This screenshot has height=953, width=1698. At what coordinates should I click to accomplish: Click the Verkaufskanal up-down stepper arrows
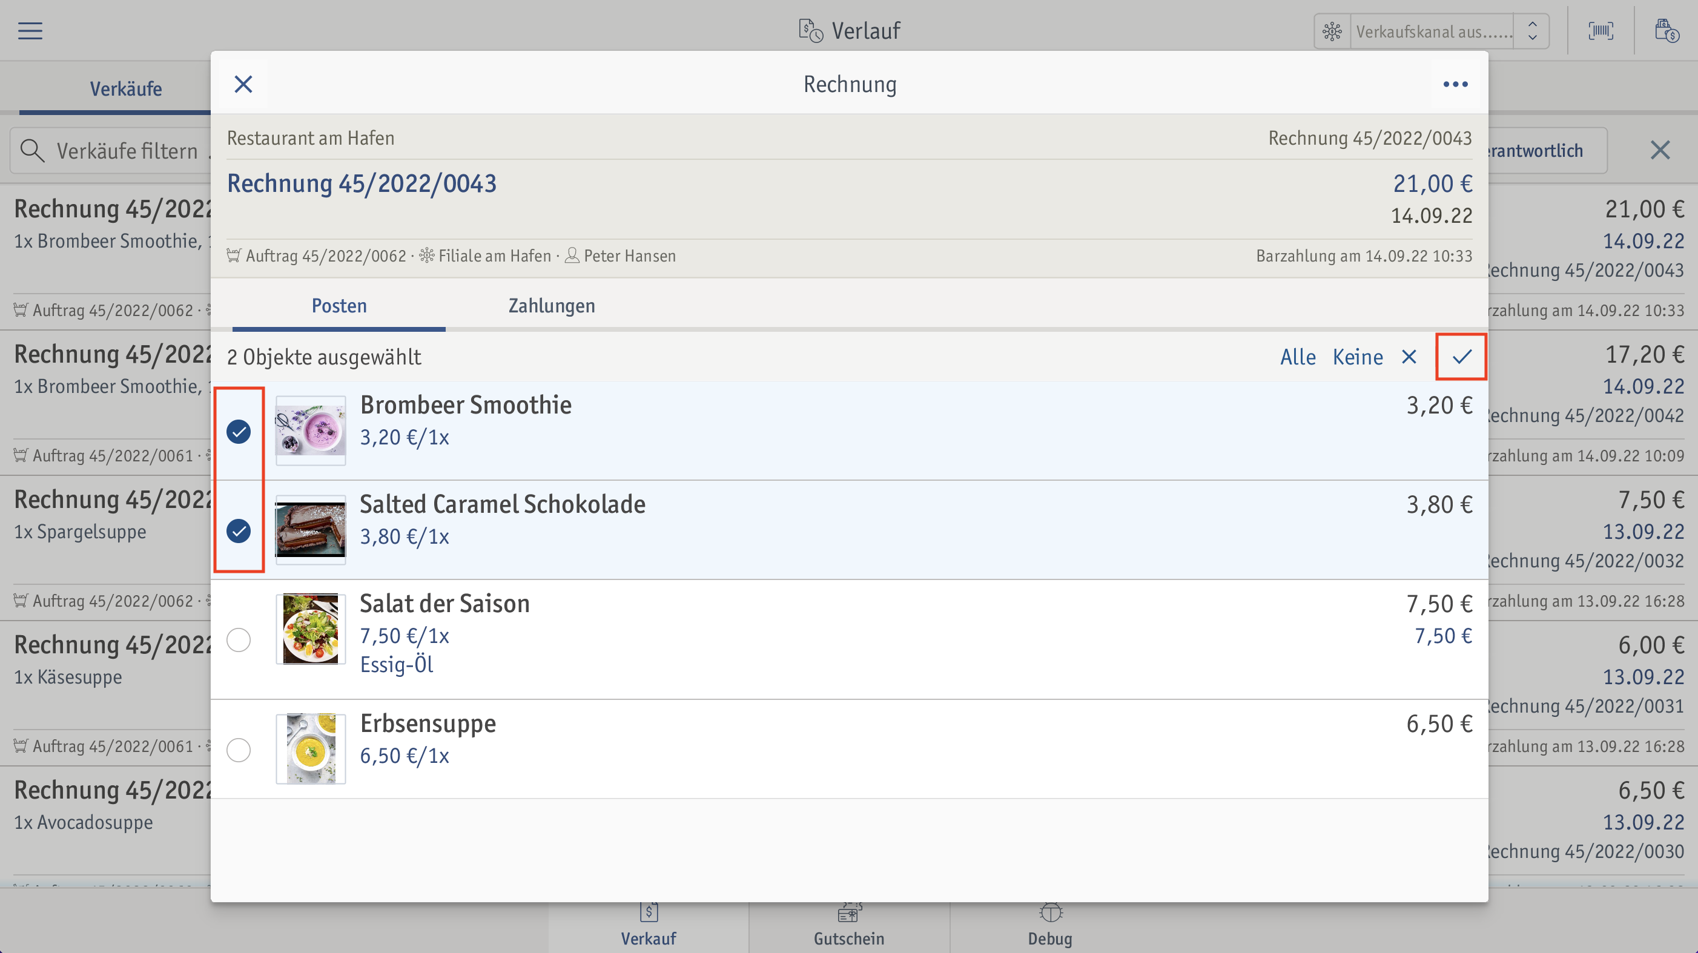point(1533,31)
